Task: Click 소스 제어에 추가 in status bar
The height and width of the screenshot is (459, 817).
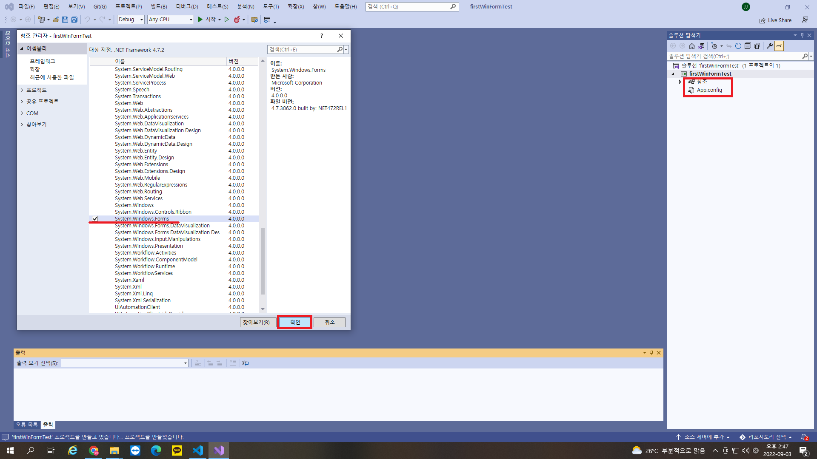Action: click(703, 437)
